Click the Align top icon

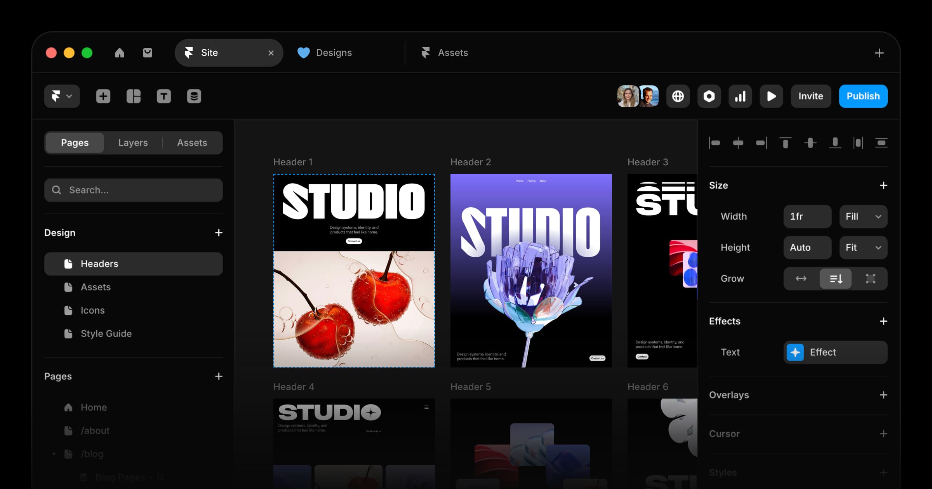785,143
